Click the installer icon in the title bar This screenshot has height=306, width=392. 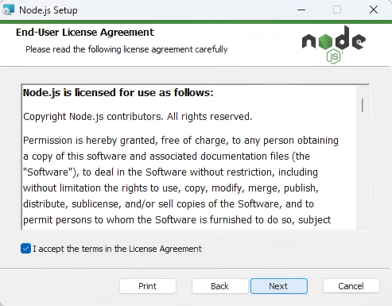click(8, 10)
